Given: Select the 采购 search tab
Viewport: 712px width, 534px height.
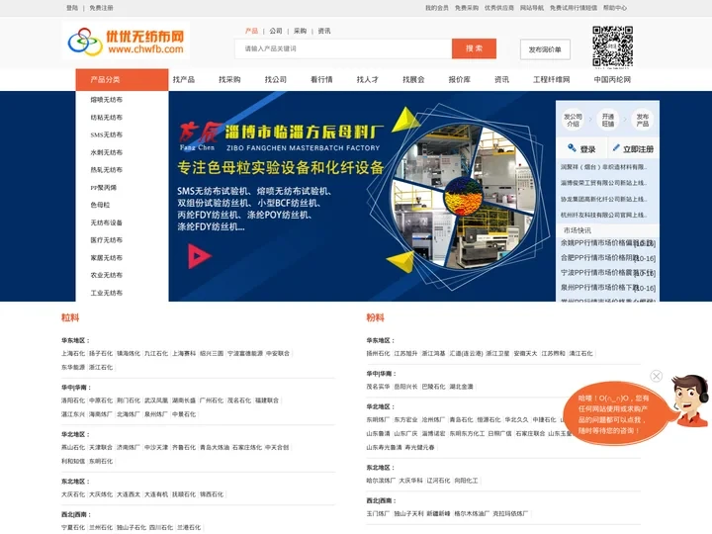Looking at the screenshot, I should tap(300, 31).
